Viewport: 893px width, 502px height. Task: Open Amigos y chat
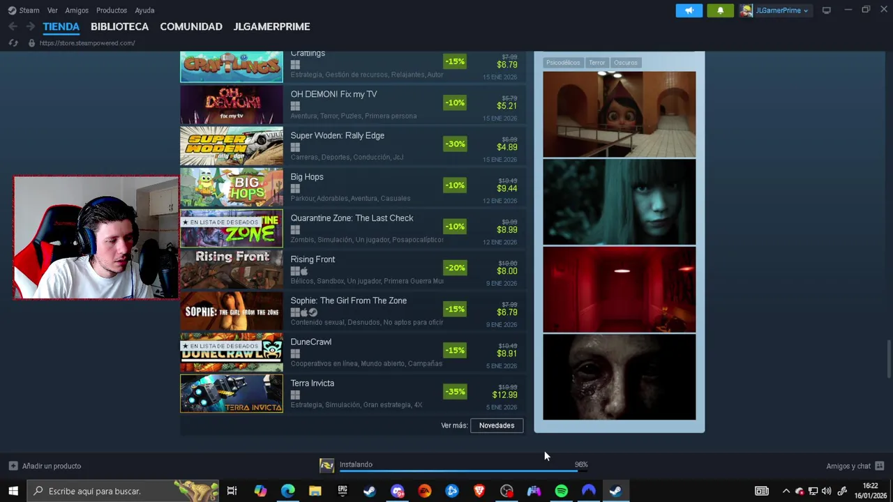coord(848,466)
